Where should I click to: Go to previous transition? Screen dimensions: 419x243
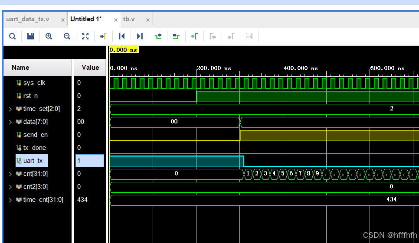(158, 36)
